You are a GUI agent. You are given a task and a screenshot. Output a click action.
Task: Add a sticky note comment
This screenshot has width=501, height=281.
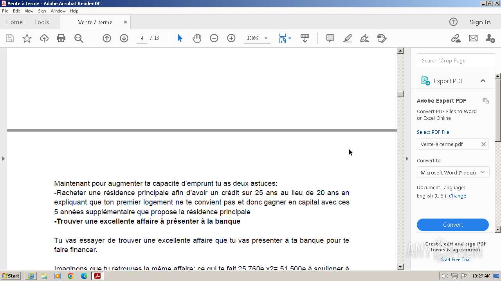(x=330, y=38)
